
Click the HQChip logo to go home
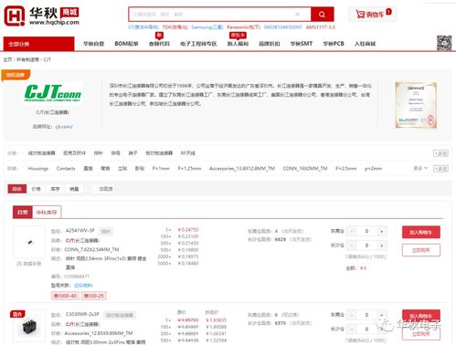tap(42, 16)
